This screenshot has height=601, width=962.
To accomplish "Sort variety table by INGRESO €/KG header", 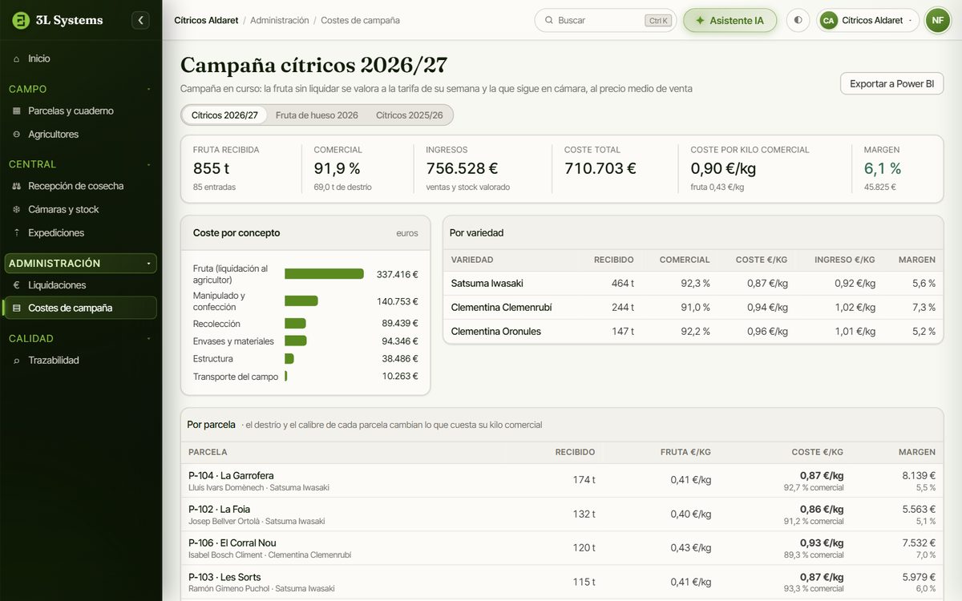I will [844, 260].
